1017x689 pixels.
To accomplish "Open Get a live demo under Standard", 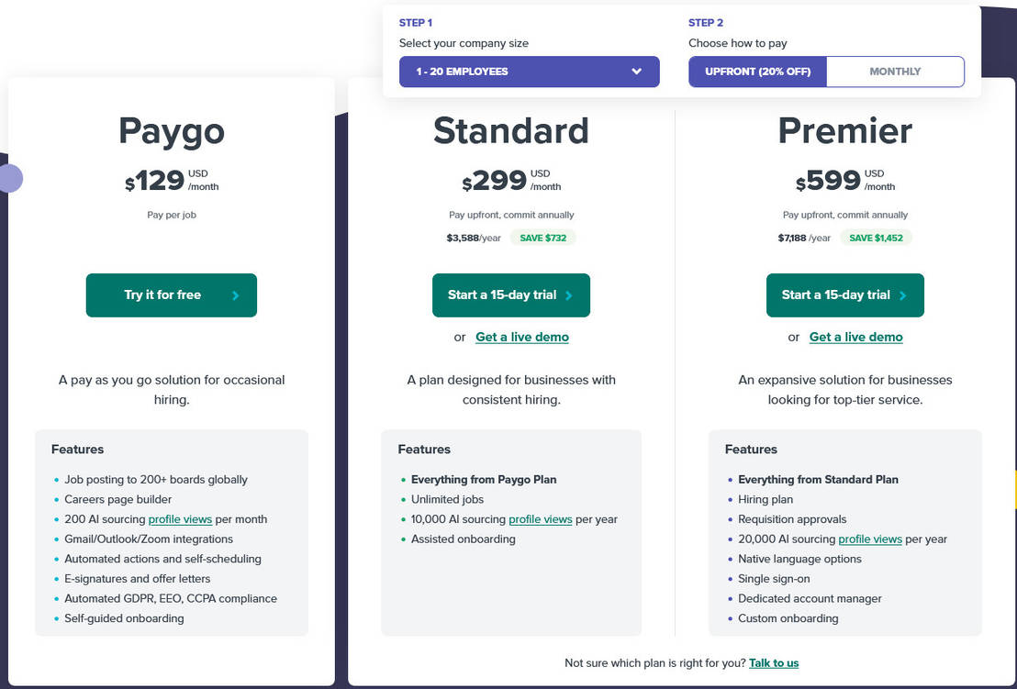I will coord(522,337).
